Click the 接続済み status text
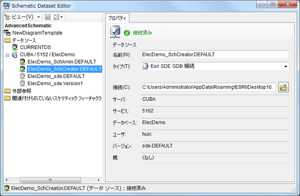Screen dimensions: 300x196 click(142, 33)
